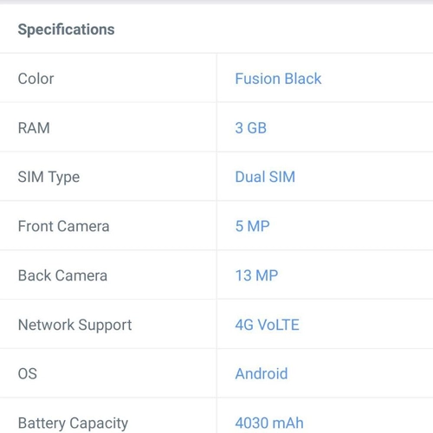The image size is (433, 433).
Task: Click the Color row label
Action: [36, 79]
